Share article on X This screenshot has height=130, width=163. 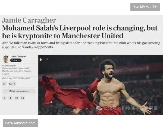(4, 98)
